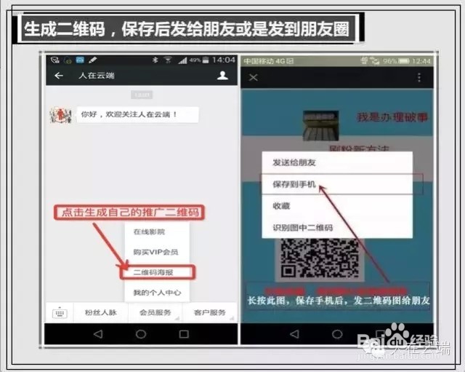Screen dimensions: 465x372
Task: Open the 粉丝人脉 bottom menu
Action: tap(101, 312)
